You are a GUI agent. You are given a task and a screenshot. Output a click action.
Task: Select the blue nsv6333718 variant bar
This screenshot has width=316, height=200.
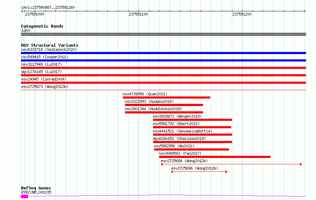coord(163,53)
